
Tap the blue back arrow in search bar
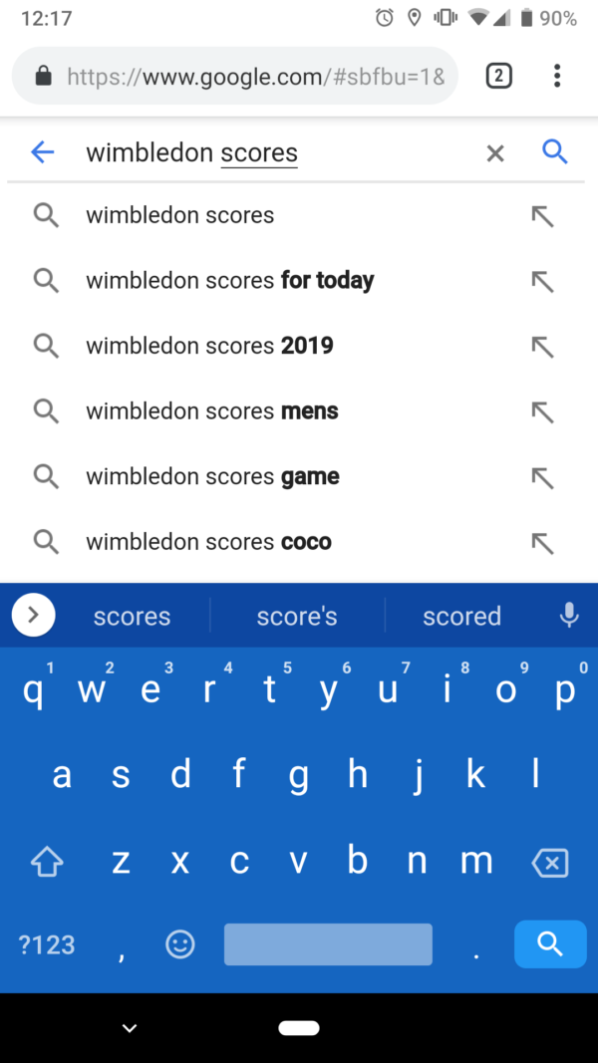[42, 152]
